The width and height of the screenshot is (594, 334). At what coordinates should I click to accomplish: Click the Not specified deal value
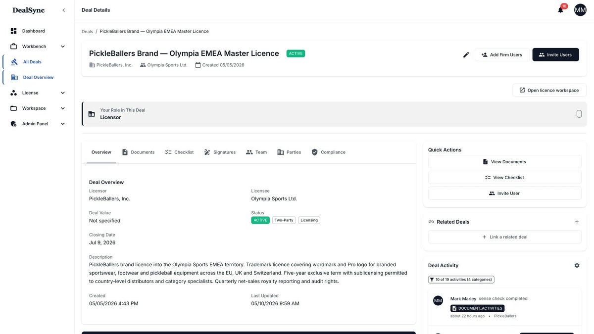coord(104,221)
